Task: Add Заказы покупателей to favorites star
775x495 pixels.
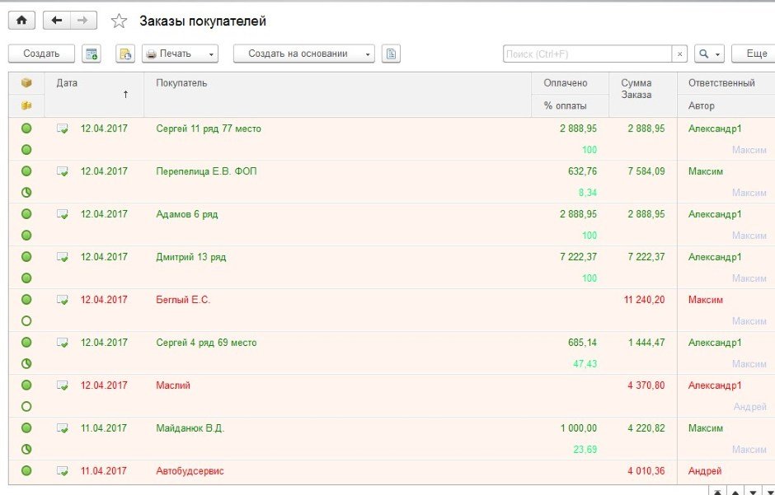Action: (119, 21)
